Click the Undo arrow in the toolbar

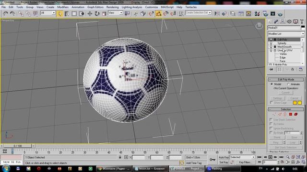[5, 13]
